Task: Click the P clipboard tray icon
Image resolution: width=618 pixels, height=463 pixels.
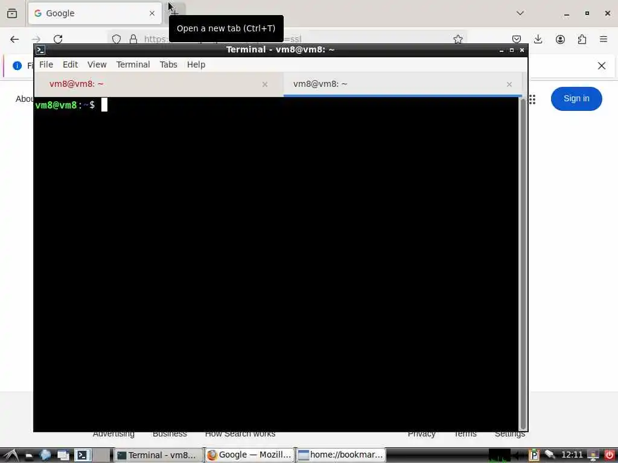Action: pos(534,455)
